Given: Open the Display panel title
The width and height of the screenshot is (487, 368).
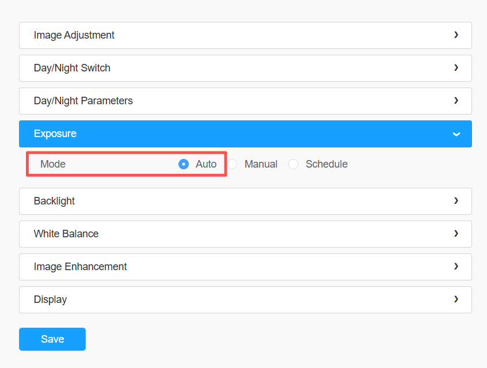Looking at the screenshot, I should [x=50, y=299].
